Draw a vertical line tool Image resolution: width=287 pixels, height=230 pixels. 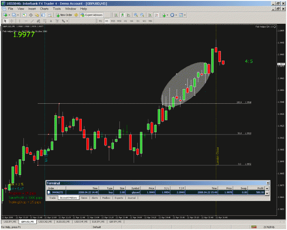[x=20, y=21]
